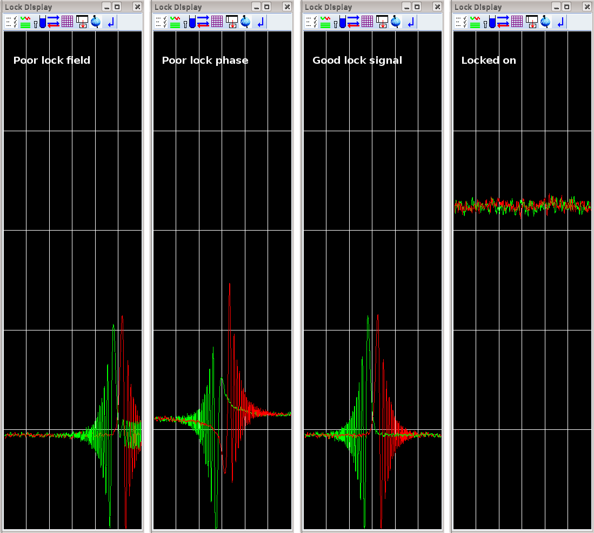The width and height of the screenshot is (594, 533).
Task: Click external window display icon in Poor lock field window
Action: pyautogui.click(x=82, y=22)
